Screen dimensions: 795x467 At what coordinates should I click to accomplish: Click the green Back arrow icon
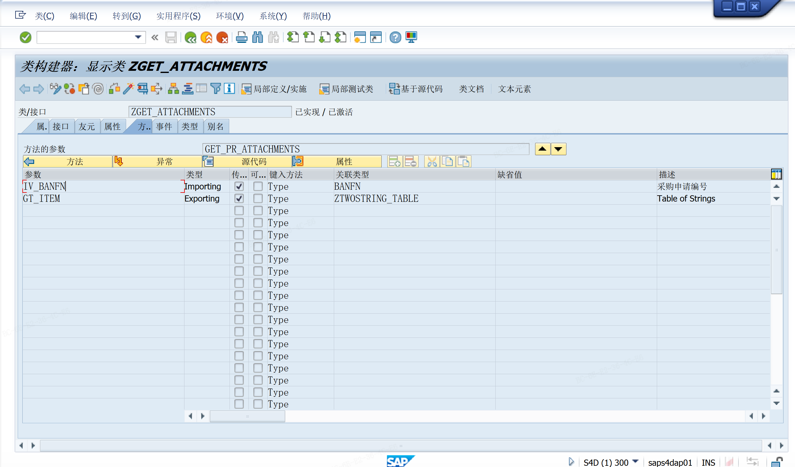pyautogui.click(x=190, y=38)
